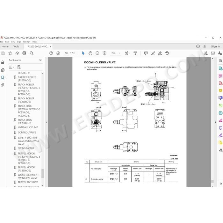Go to next page arrow
This screenshot has height=223, width=223.
[58, 53]
